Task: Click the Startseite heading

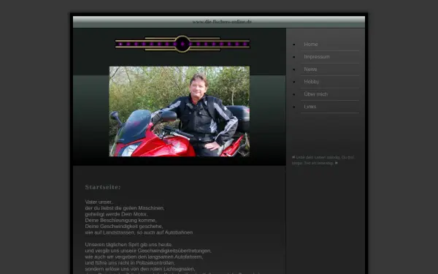Action: [103, 187]
